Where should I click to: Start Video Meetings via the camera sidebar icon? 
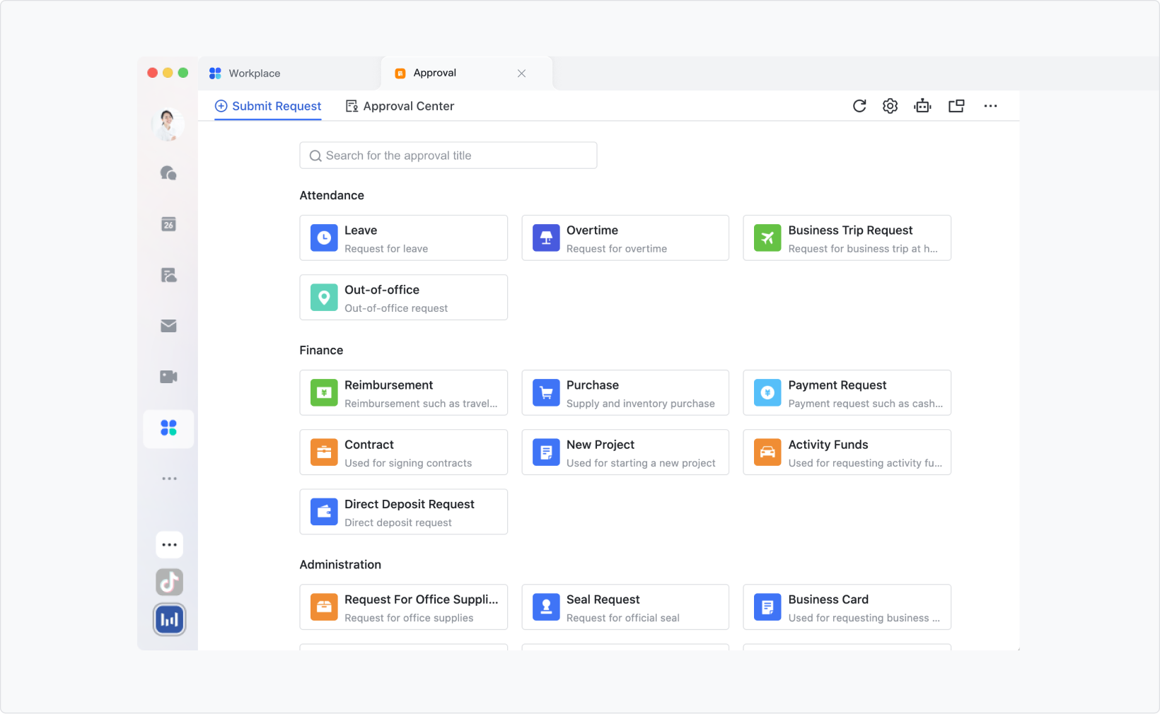168,377
